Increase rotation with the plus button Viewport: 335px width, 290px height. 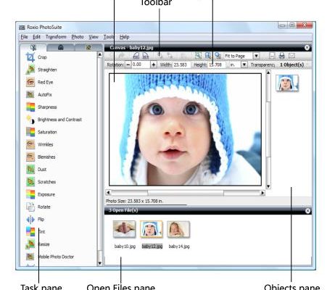[x=154, y=65]
